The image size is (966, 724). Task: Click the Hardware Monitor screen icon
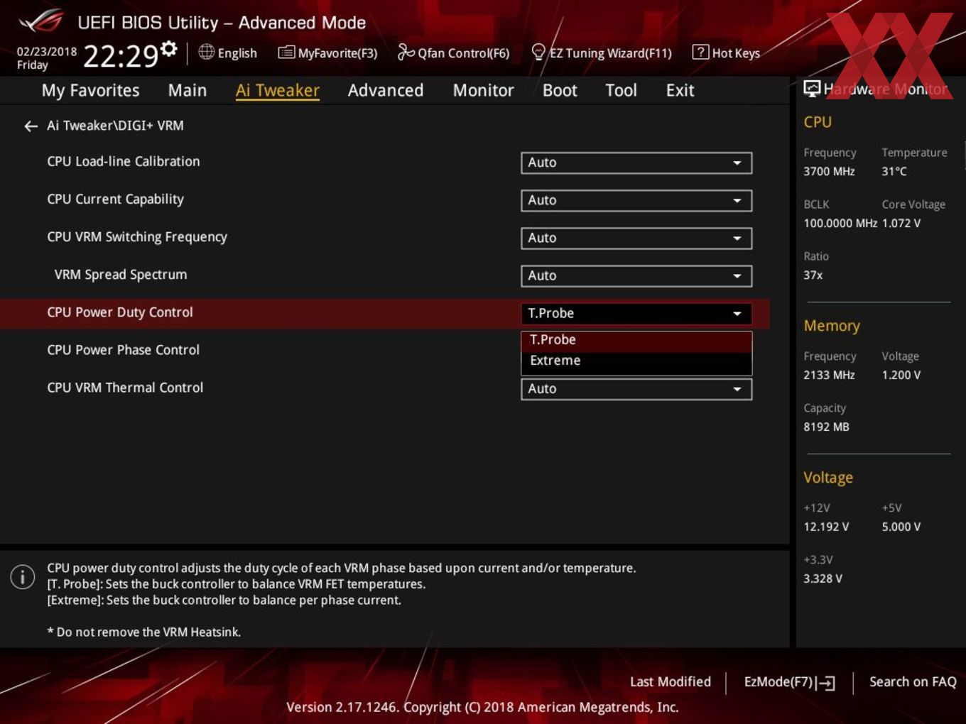pos(812,89)
